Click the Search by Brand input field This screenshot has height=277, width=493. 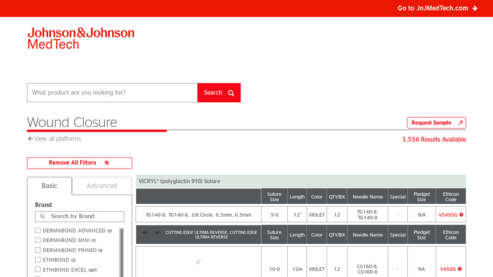(x=85, y=217)
